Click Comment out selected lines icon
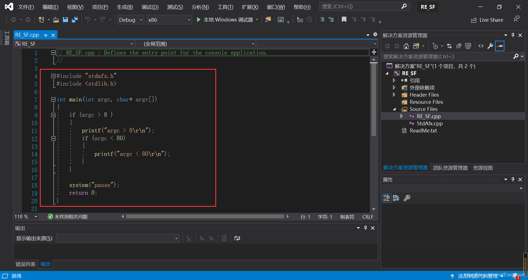528x280 pixels. tap(322, 20)
